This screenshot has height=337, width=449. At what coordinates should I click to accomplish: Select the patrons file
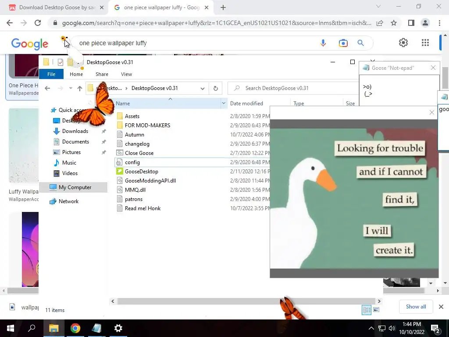(133, 199)
